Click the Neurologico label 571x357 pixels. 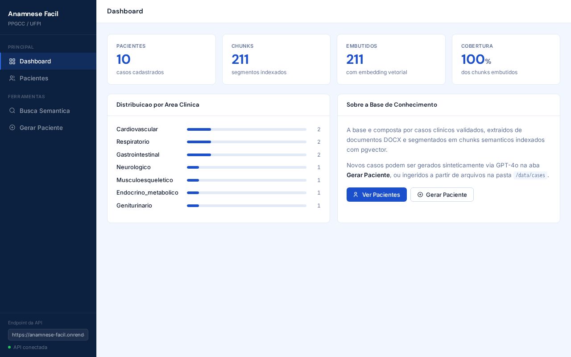click(133, 167)
